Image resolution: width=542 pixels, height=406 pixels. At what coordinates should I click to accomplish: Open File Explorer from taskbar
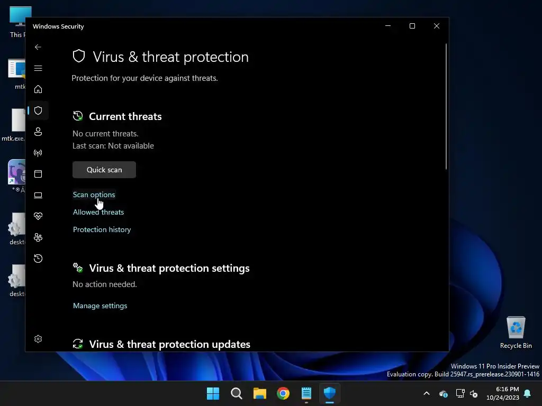pos(259,393)
